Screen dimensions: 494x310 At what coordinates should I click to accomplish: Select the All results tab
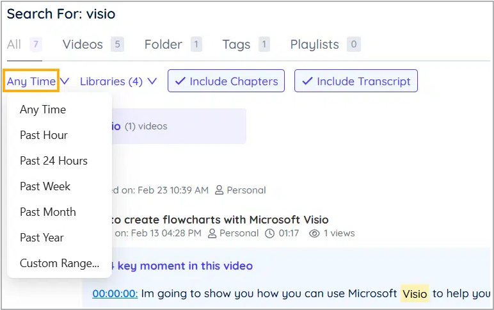click(14, 44)
